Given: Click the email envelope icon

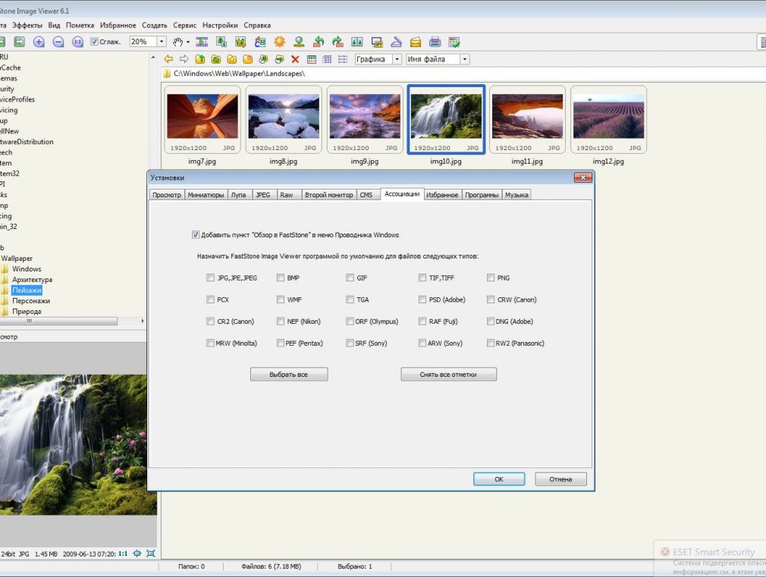Looking at the screenshot, I should coord(416,42).
